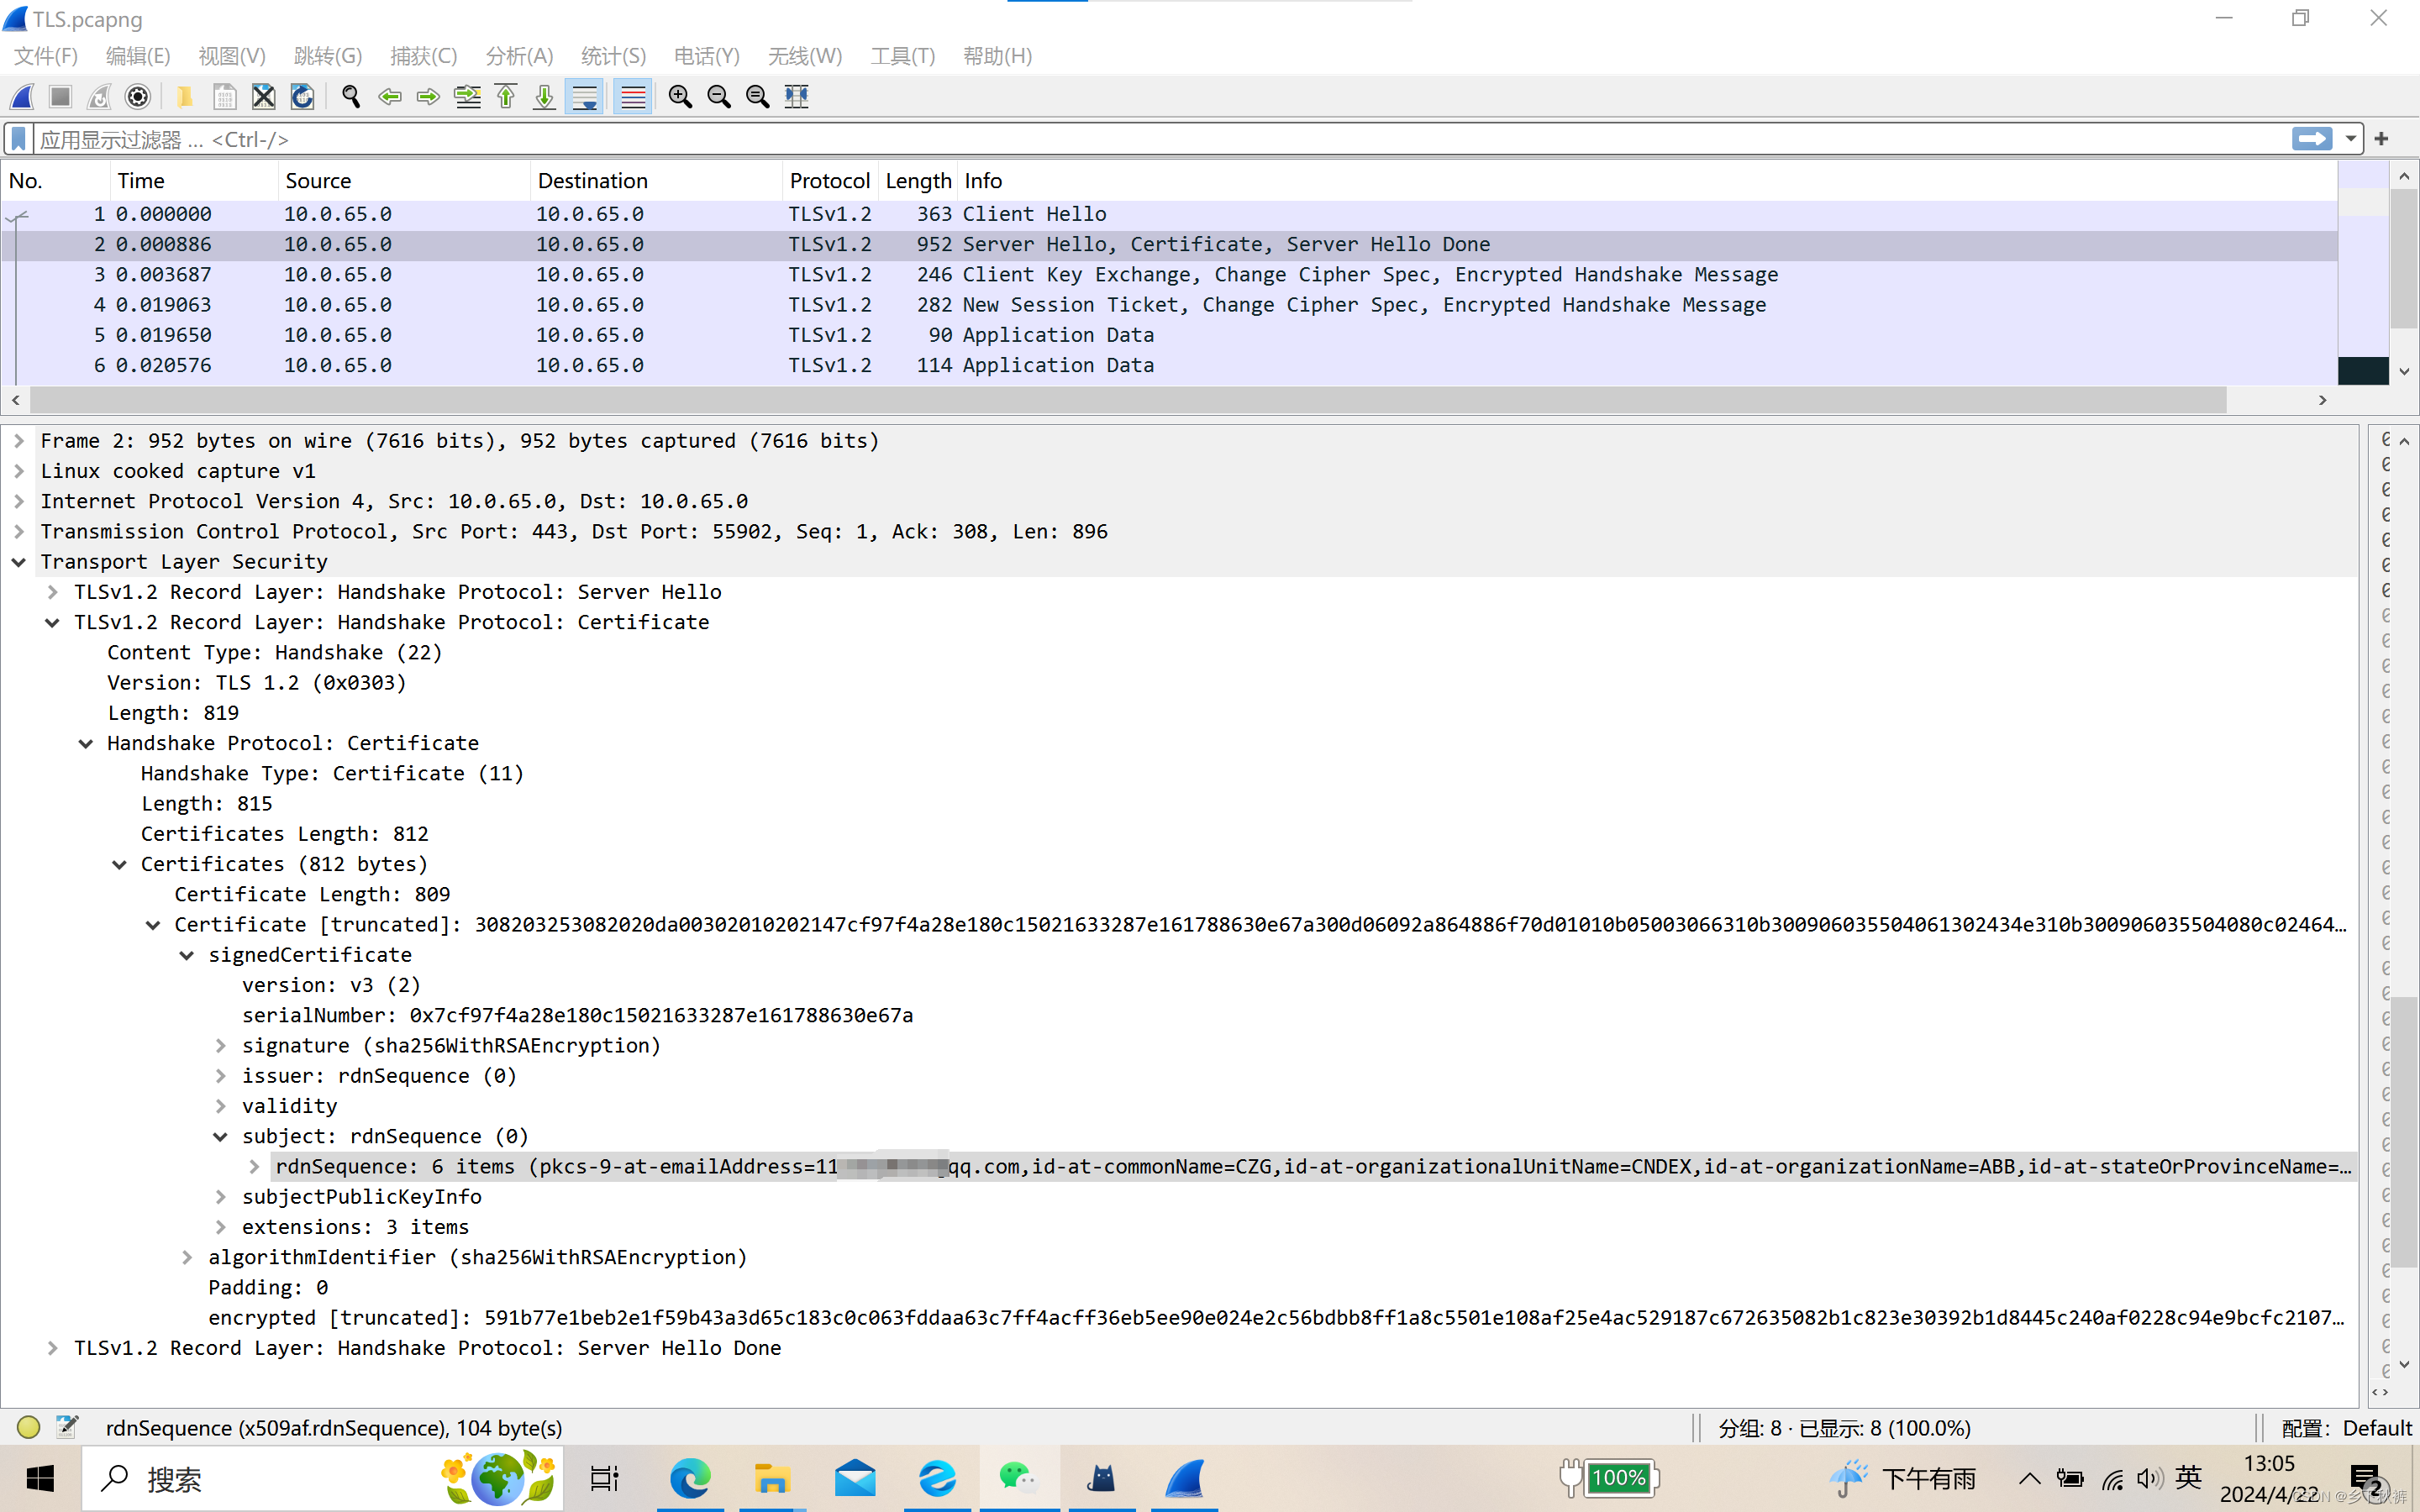
Task: Restart the current capture
Action: 99,97
